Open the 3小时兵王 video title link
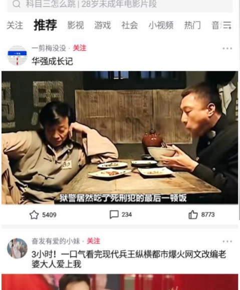The image size is (240, 290). pos(129,259)
